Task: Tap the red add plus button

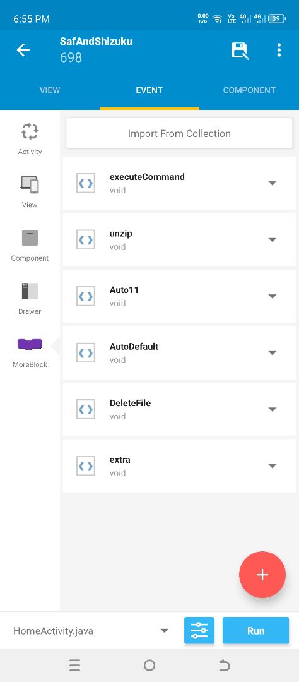Action: [x=262, y=575]
